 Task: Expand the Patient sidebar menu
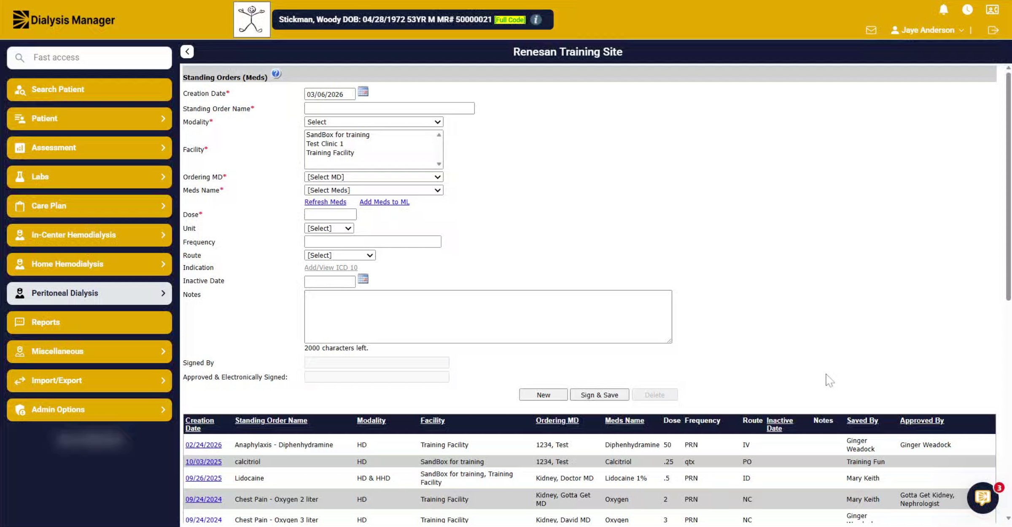89,118
